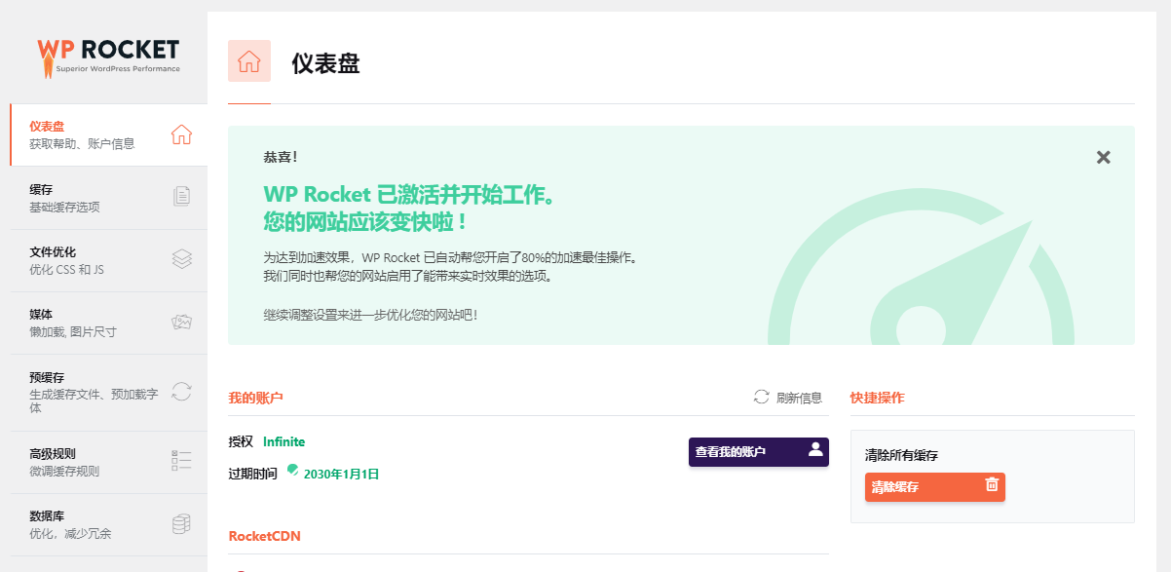Navigate to 数据库 section

click(108, 524)
